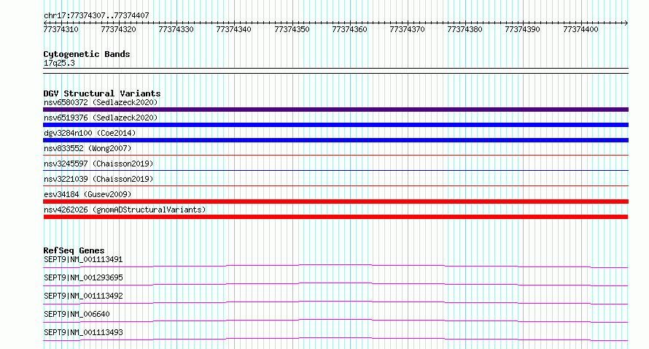
Task: Open variant nsv3245597 (Chaisson2019) label
Action: pos(98,164)
